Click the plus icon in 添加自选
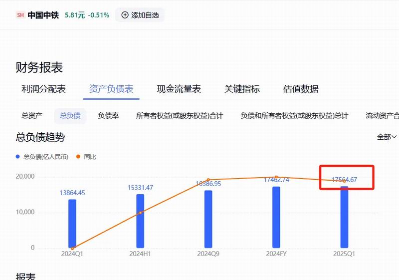 click(x=125, y=15)
